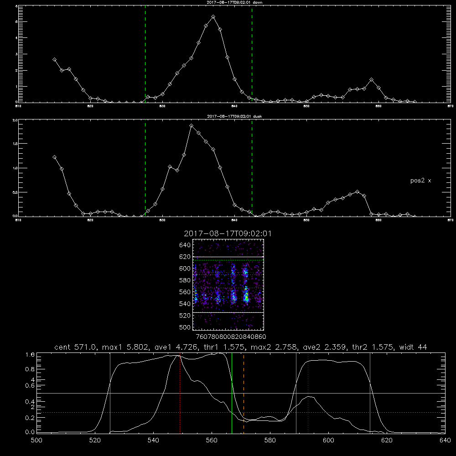Click heatmap y-axis label '640'

(x=185, y=245)
